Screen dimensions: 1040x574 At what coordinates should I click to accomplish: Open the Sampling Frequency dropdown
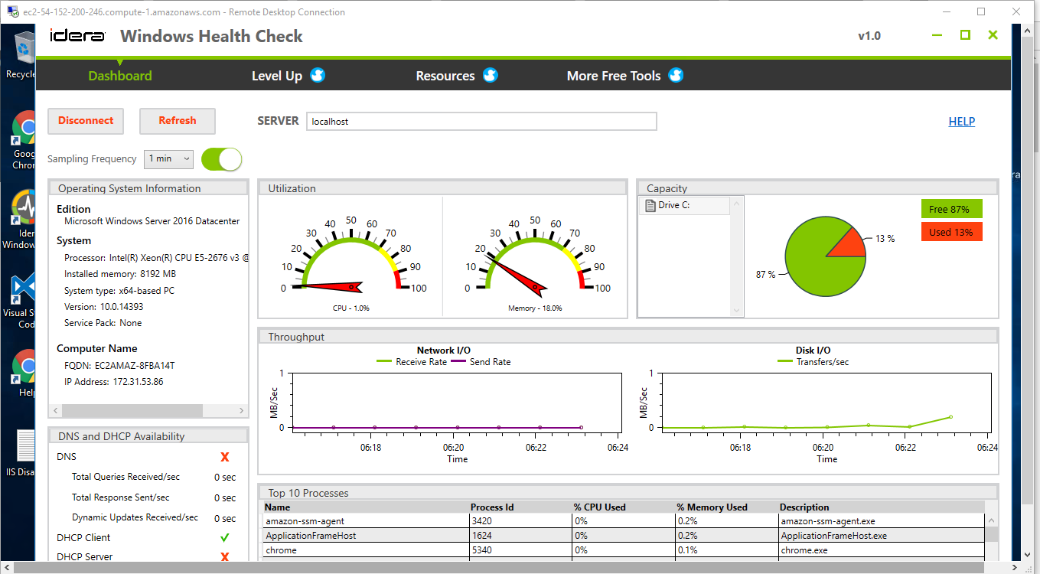tap(170, 158)
